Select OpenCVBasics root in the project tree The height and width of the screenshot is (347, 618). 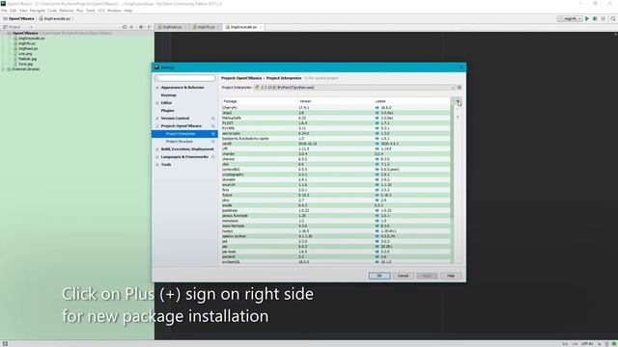tap(25, 34)
